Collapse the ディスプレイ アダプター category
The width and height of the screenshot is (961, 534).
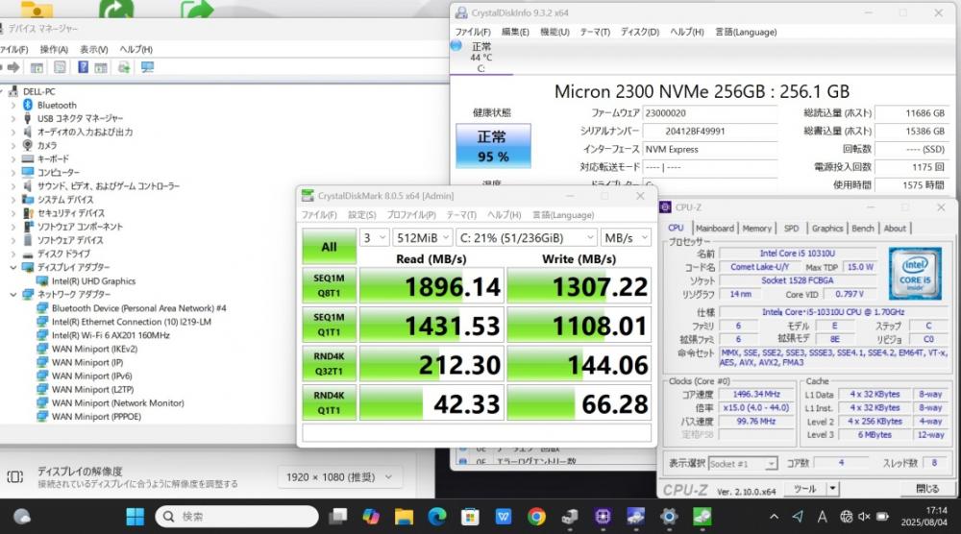pos(12,267)
